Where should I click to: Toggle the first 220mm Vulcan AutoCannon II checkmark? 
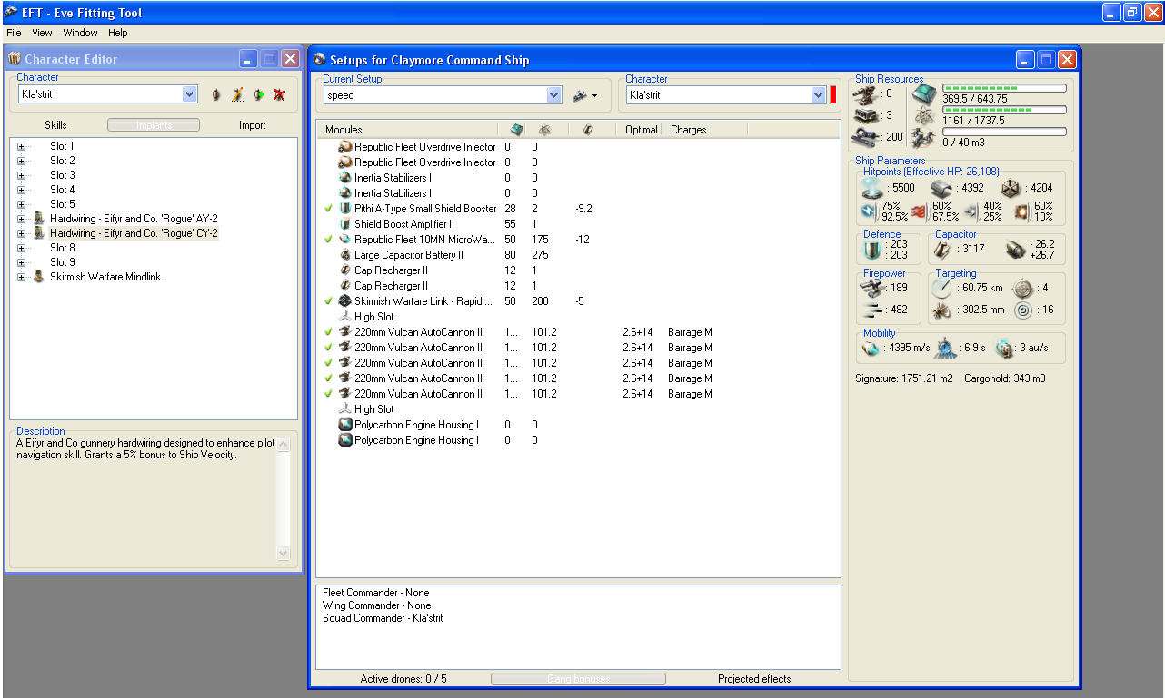(x=328, y=332)
